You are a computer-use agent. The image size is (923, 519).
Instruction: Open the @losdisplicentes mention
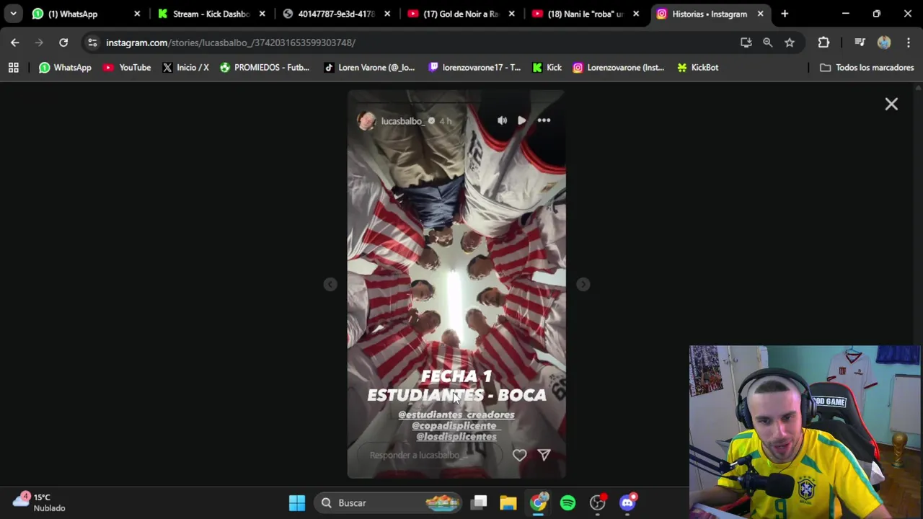click(456, 436)
